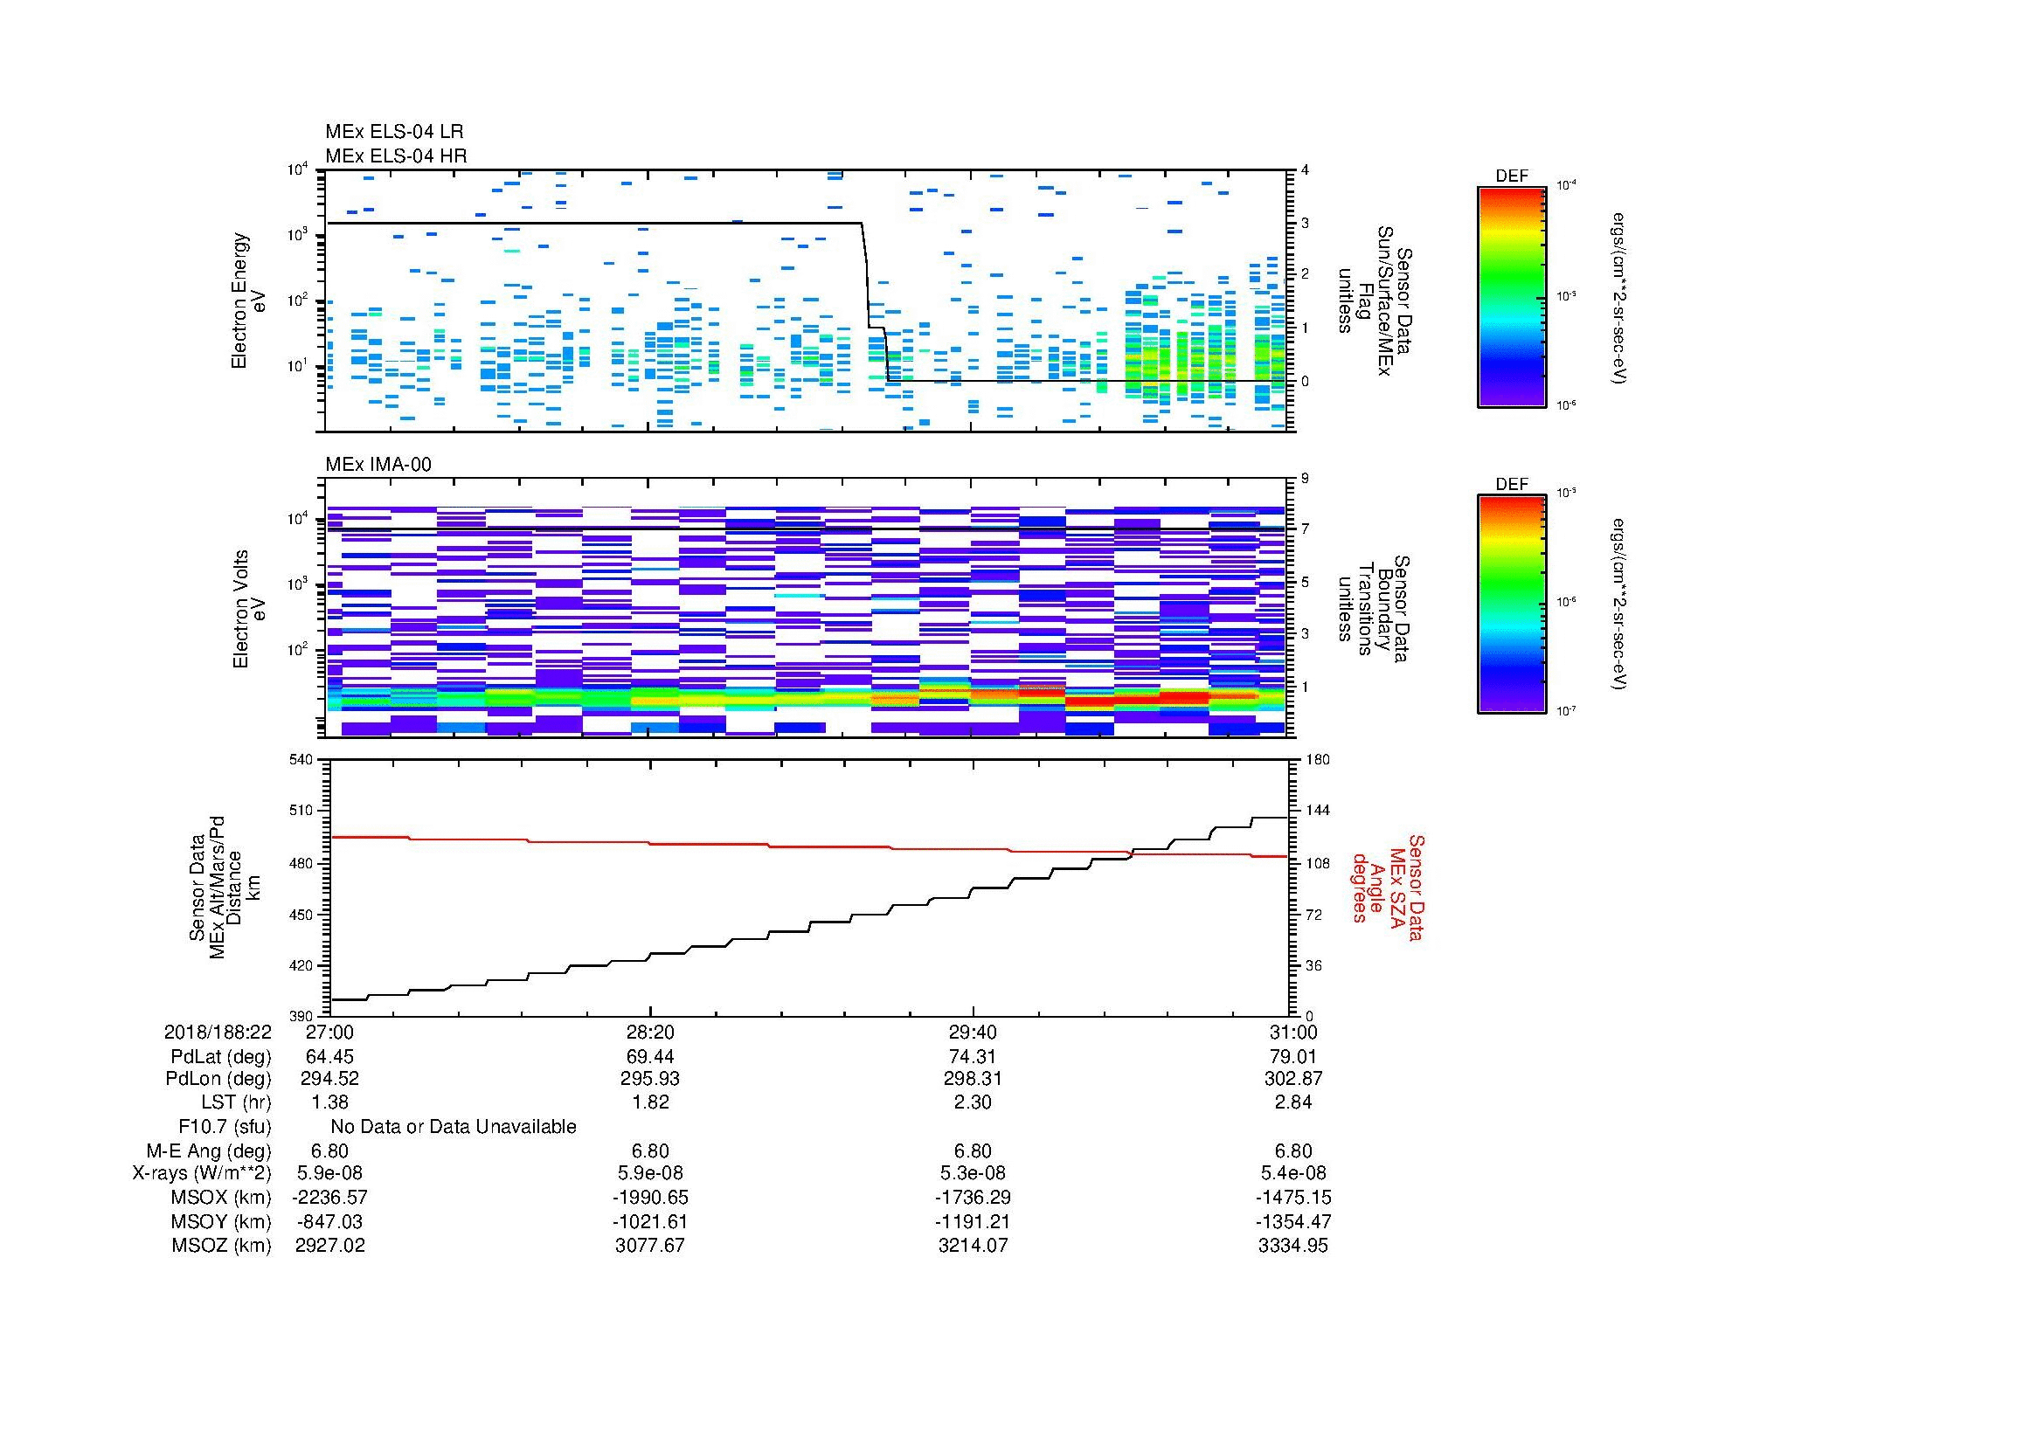2044x1444 pixels.
Task: Click the '2018/188:22' date label
Action: (x=218, y=1032)
